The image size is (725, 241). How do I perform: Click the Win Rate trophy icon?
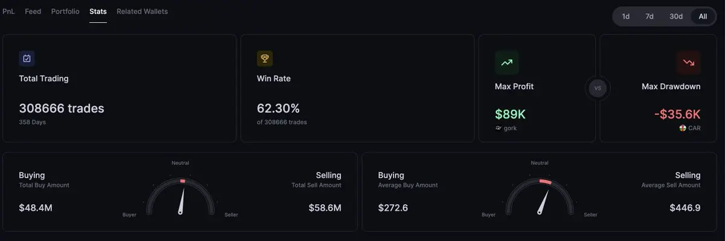coord(265,58)
